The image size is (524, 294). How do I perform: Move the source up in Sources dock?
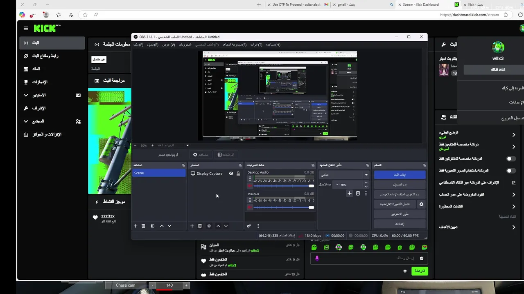pos(218,226)
